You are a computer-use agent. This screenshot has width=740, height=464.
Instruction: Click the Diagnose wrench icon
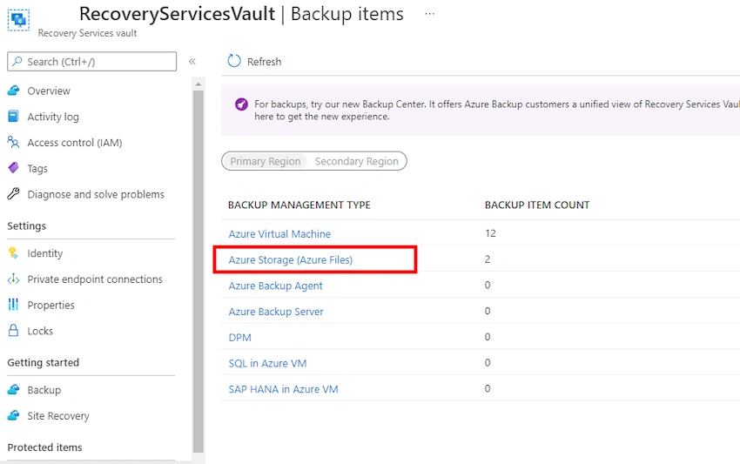pos(14,193)
